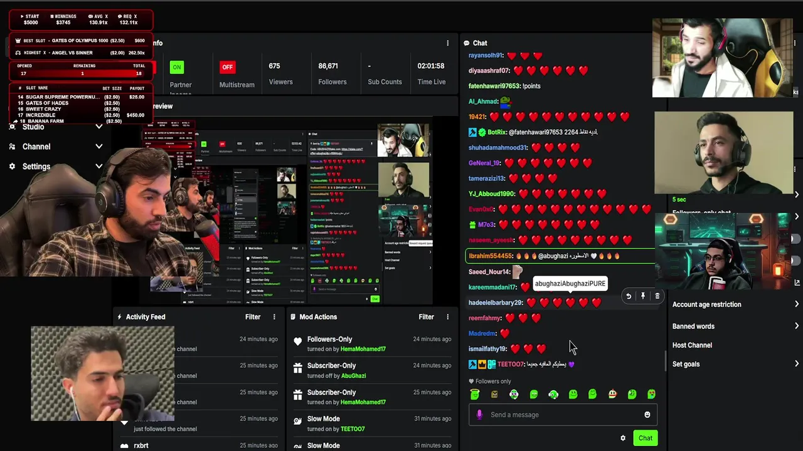Screen dimensions: 803x451
Task: Open the 5 sec slow mode chevron
Action: coord(797,195)
